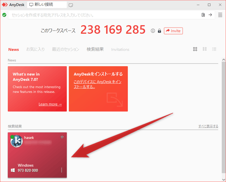Open the three-dot menu on hasek tile
The height and width of the screenshot is (182, 226).
pos(61,170)
